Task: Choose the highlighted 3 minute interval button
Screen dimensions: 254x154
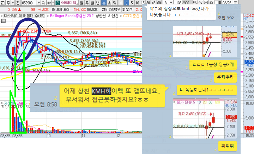Action: click(126, 3)
